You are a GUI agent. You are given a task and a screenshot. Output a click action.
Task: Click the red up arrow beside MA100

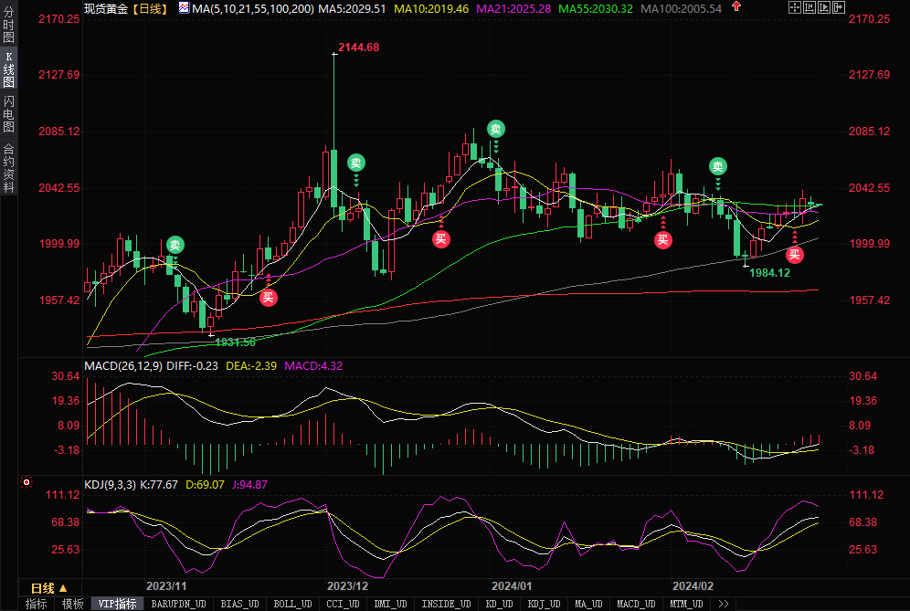click(x=736, y=6)
